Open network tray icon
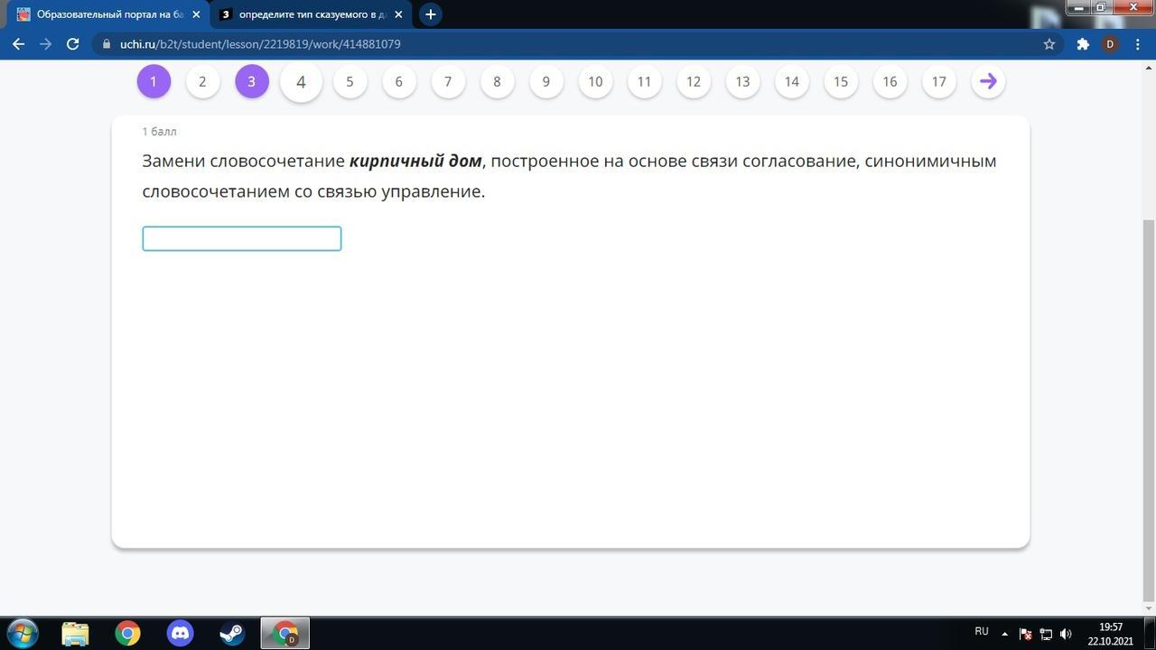The width and height of the screenshot is (1156, 650). 1046,634
